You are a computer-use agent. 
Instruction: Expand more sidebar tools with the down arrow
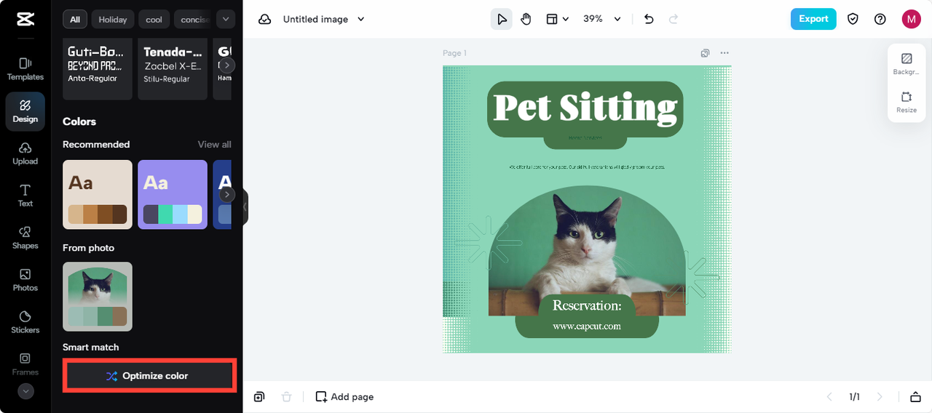coord(25,391)
